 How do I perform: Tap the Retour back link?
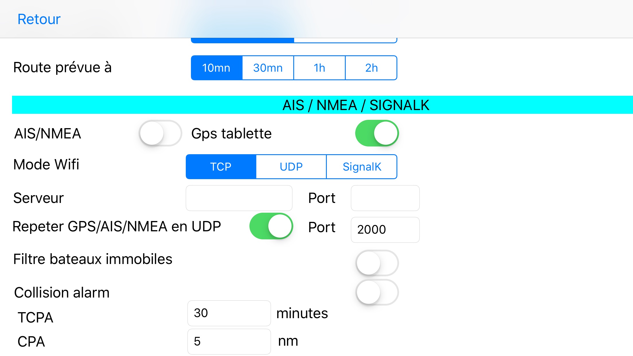[39, 19]
